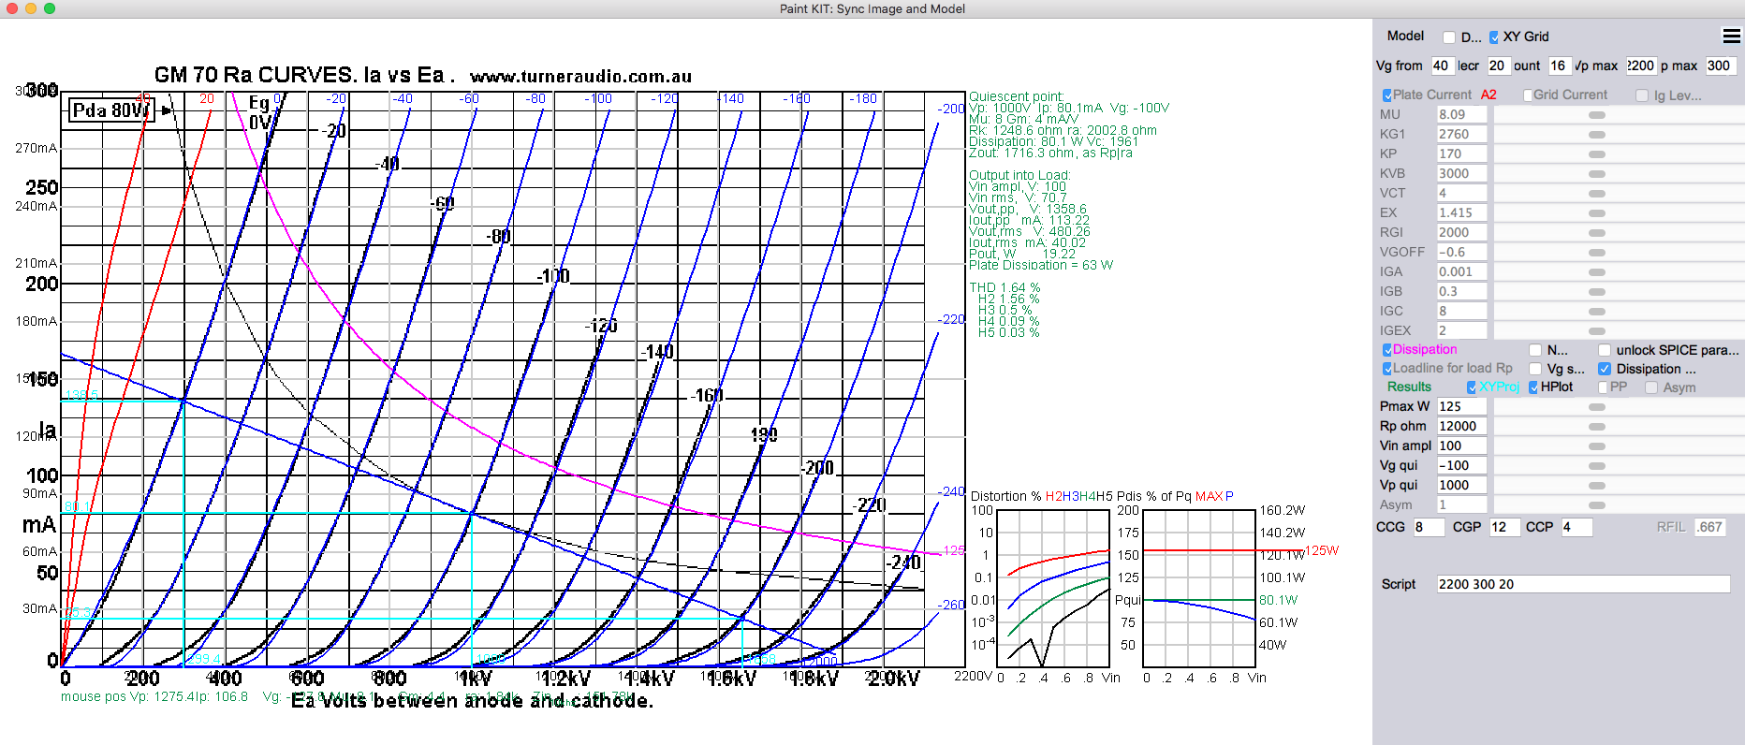Click the Script field with 2200 300 20
1745x745 pixels.
[x=1583, y=584]
